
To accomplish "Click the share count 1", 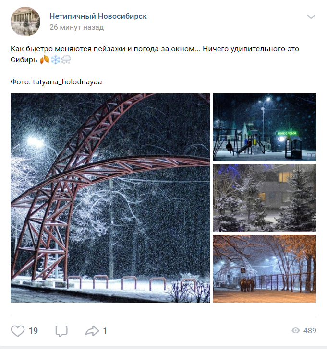I will (x=105, y=331).
